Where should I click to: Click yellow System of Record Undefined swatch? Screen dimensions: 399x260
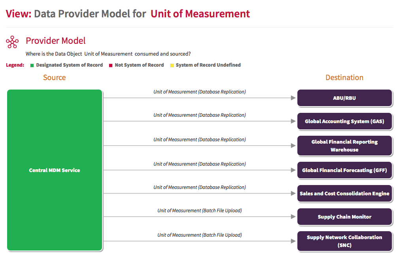(172, 65)
